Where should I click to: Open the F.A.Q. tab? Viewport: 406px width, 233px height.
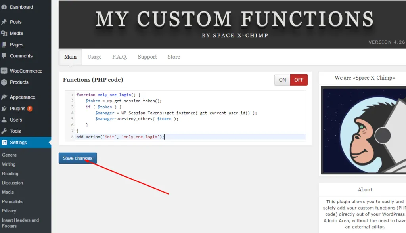pyautogui.click(x=120, y=57)
